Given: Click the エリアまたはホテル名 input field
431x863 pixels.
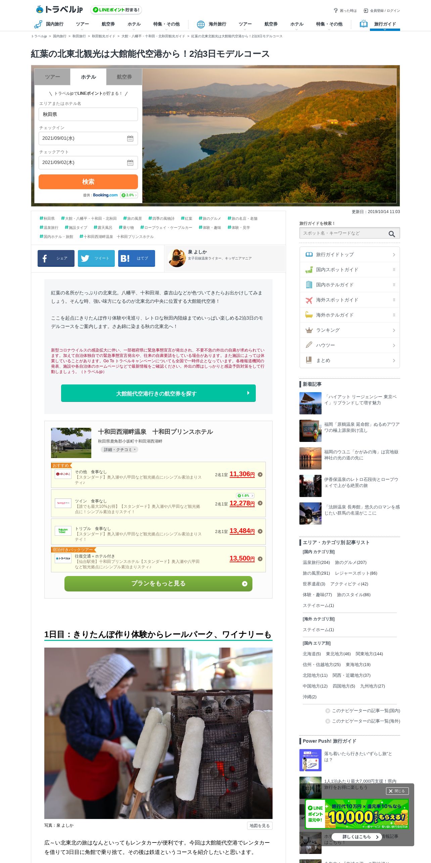Looking at the screenshot, I should pyautogui.click(x=88, y=114).
